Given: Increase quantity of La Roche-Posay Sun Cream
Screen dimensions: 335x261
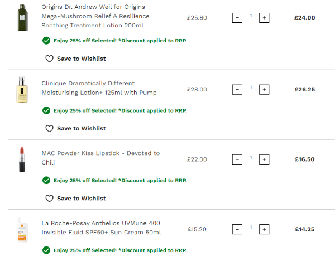Looking at the screenshot, I should [264, 229].
